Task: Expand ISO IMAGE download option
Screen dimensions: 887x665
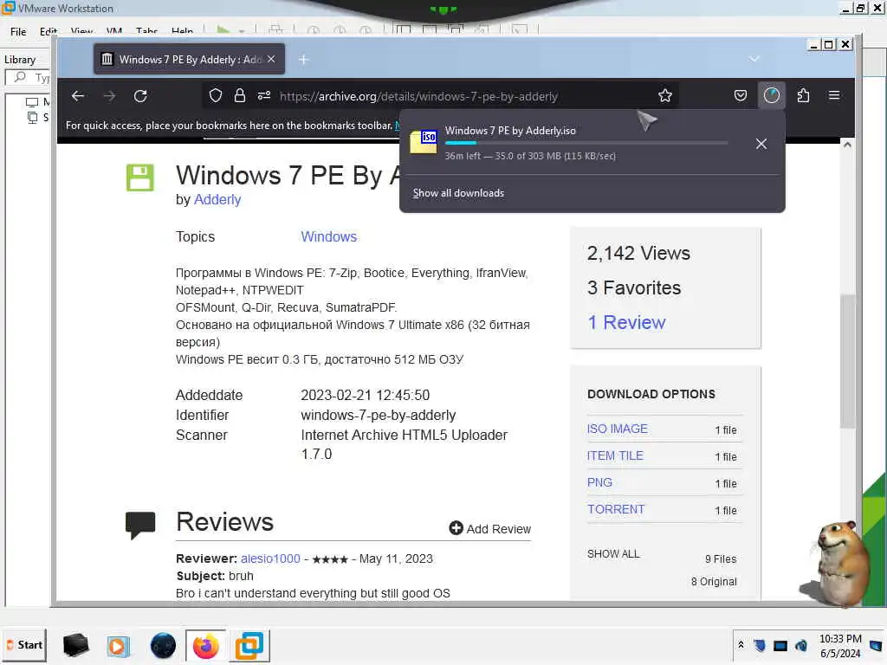Action: pos(617,429)
